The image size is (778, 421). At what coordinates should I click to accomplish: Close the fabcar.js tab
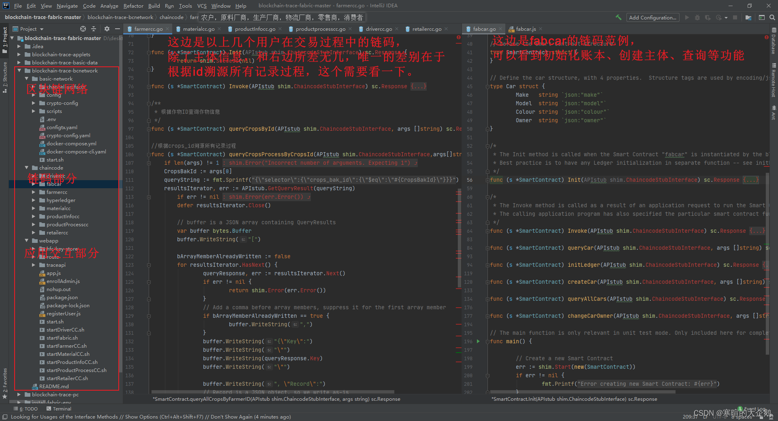541,29
